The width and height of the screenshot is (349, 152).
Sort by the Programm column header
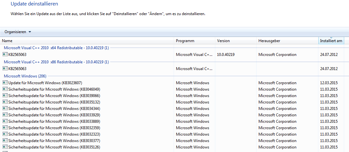tap(194, 41)
